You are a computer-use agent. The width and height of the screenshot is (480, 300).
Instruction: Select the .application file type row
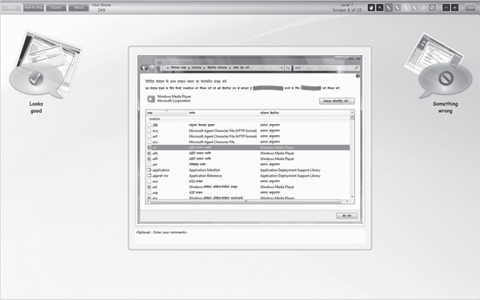(248, 170)
